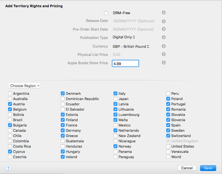Edit the Apple Books Store Price field
Screen dimensions: 222x174
tap(125, 63)
